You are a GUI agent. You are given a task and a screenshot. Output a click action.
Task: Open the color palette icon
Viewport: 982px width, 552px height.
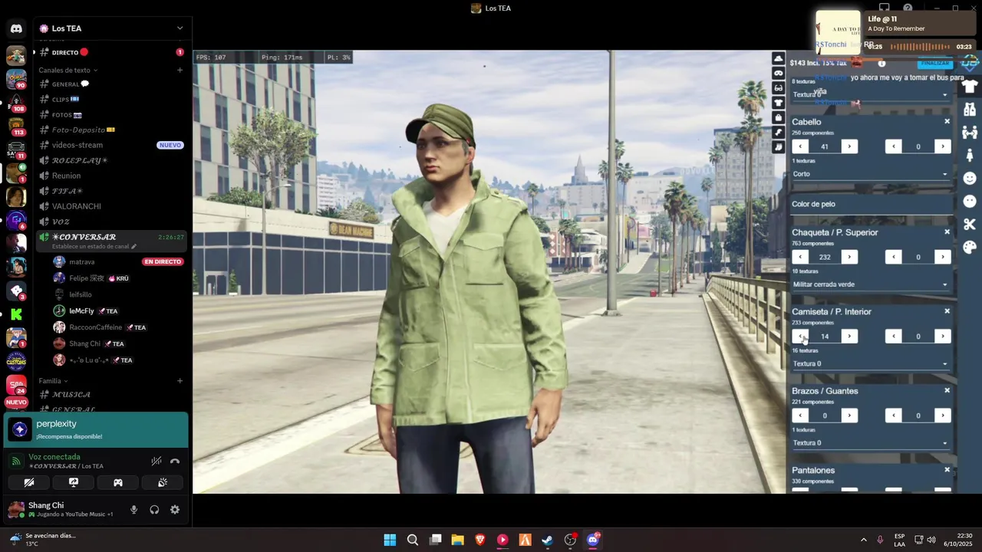pos(970,247)
